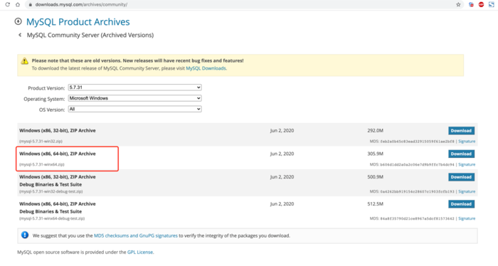Download Windows 32-bit ZIP Archive 292.0M
Screen dimensions: 498x266
(x=461, y=130)
